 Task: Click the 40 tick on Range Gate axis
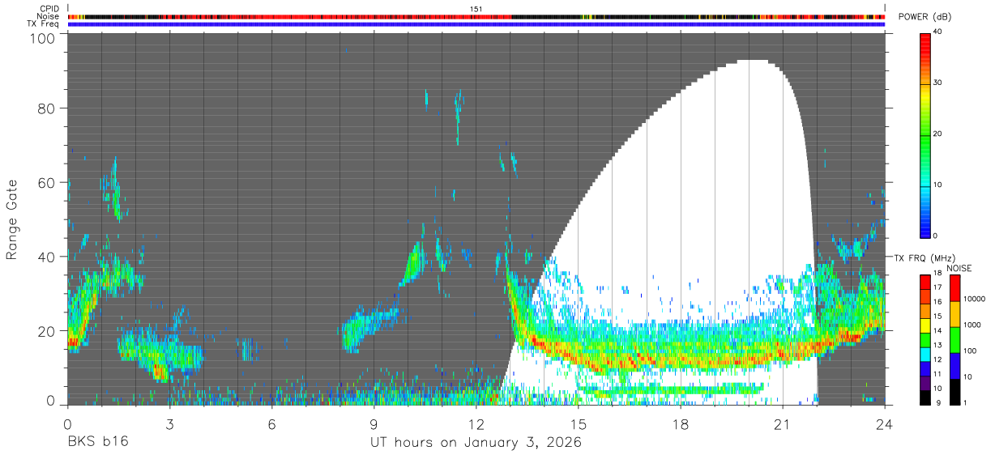click(x=47, y=257)
